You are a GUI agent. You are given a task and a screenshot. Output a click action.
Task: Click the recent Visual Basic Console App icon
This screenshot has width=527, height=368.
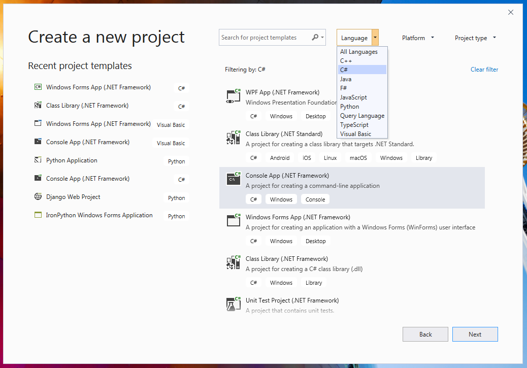pos(38,142)
